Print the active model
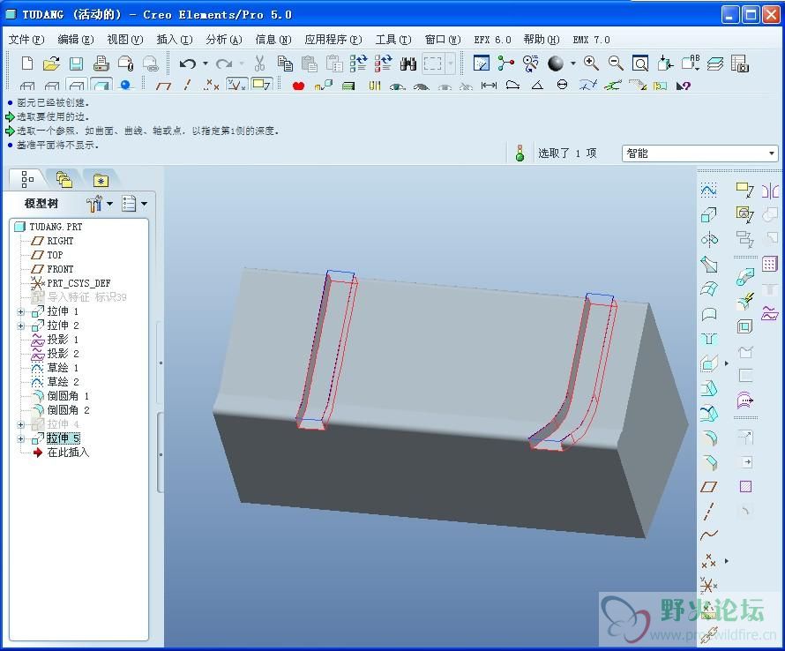 [101, 64]
